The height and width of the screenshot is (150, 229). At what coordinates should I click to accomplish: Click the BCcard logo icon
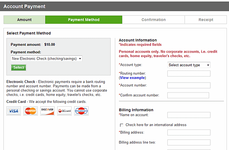[x=65, y=111]
